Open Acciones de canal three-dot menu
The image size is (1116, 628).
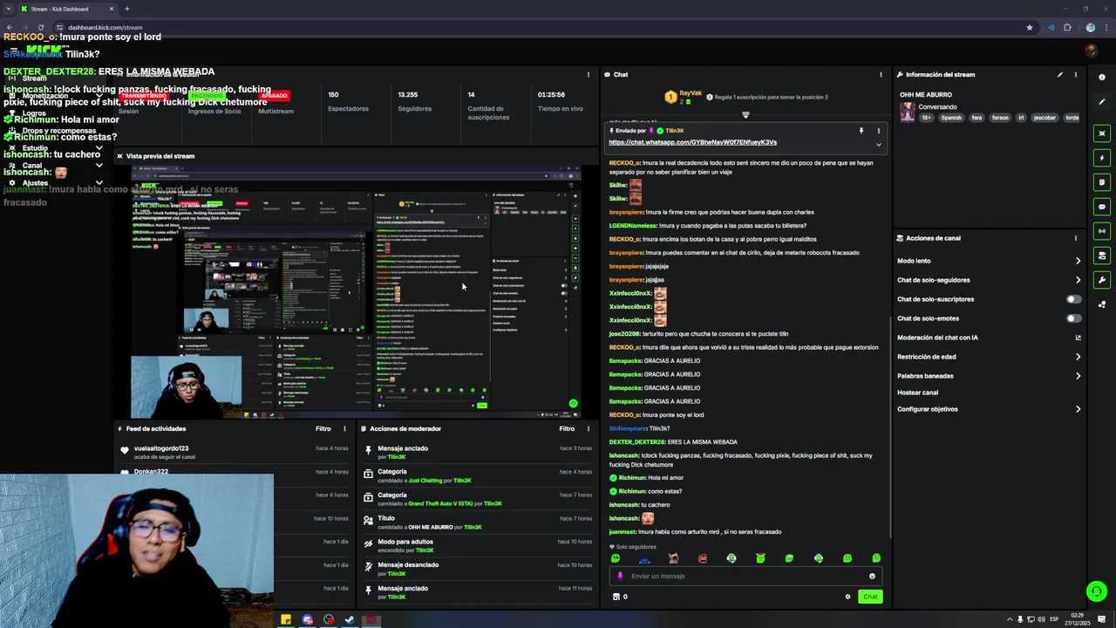pyautogui.click(x=1075, y=238)
